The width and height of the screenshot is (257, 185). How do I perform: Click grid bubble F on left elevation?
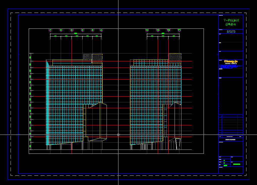pyautogui.click(x=50, y=30)
